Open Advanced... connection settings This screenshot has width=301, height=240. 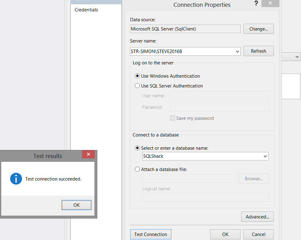coord(257,217)
